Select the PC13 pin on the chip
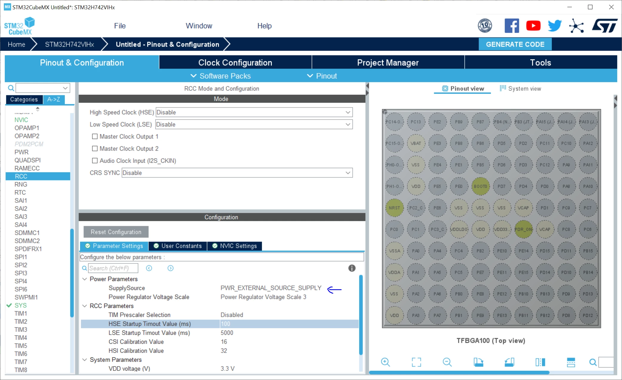Image resolution: width=622 pixels, height=380 pixels. 416,122
